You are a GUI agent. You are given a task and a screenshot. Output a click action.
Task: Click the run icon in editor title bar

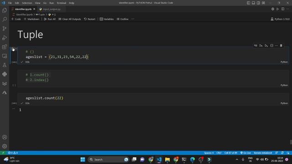tap(278, 9)
